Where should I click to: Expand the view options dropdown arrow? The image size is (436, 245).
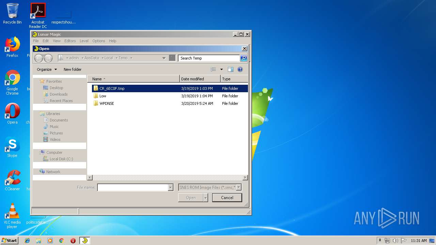point(221,69)
